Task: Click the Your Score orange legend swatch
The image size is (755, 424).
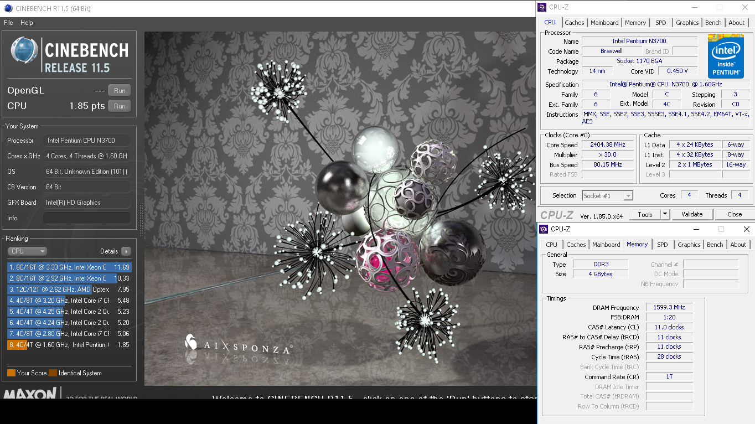Action: pyautogui.click(x=11, y=373)
